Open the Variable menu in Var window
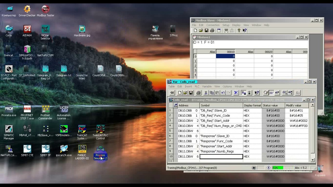 (207, 86)
